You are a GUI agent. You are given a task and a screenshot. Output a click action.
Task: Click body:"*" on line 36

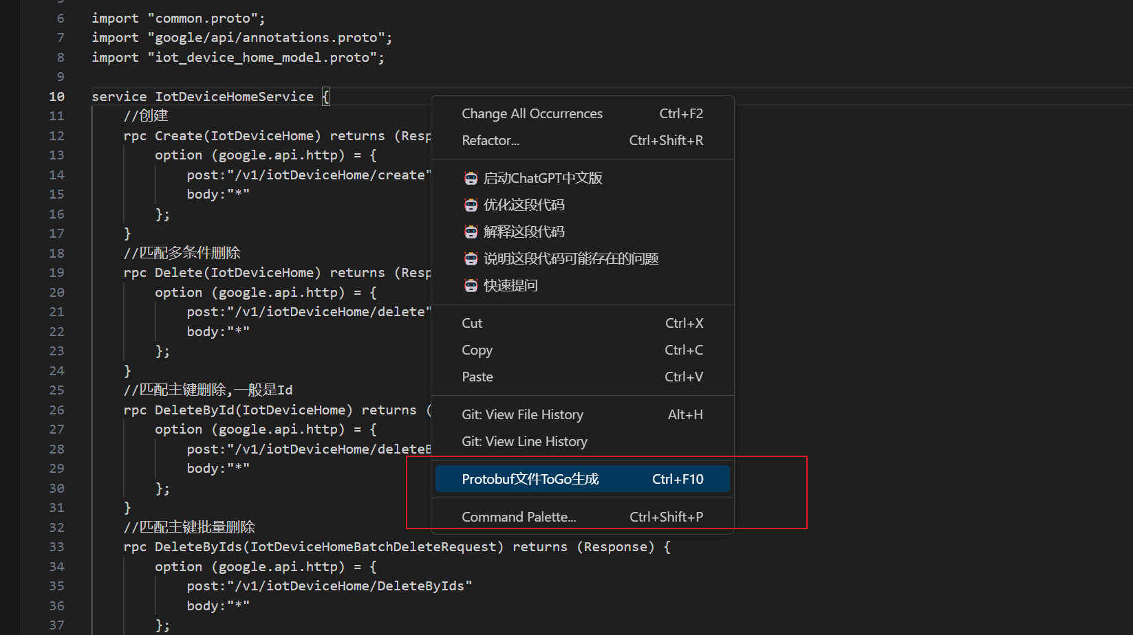tap(218, 606)
